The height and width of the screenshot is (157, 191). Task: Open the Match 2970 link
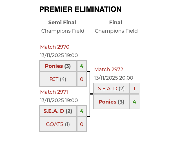click(x=55, y=47)
